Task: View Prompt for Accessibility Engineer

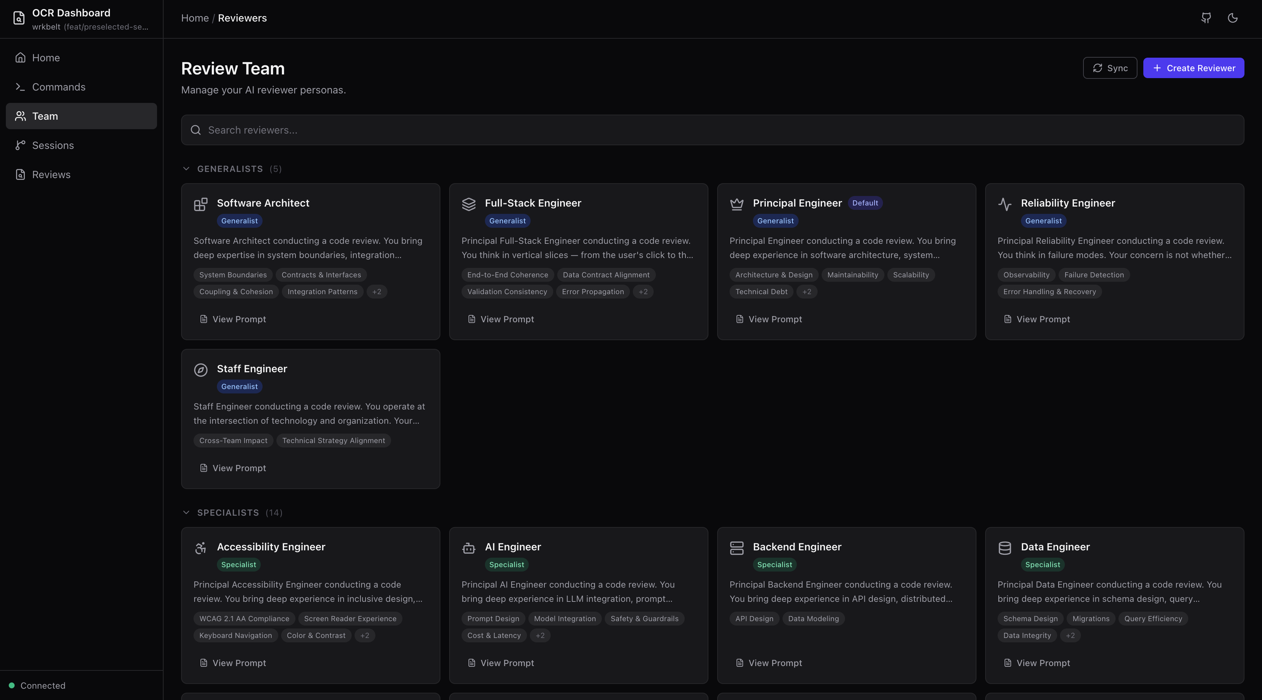Action: click(233, 663)
